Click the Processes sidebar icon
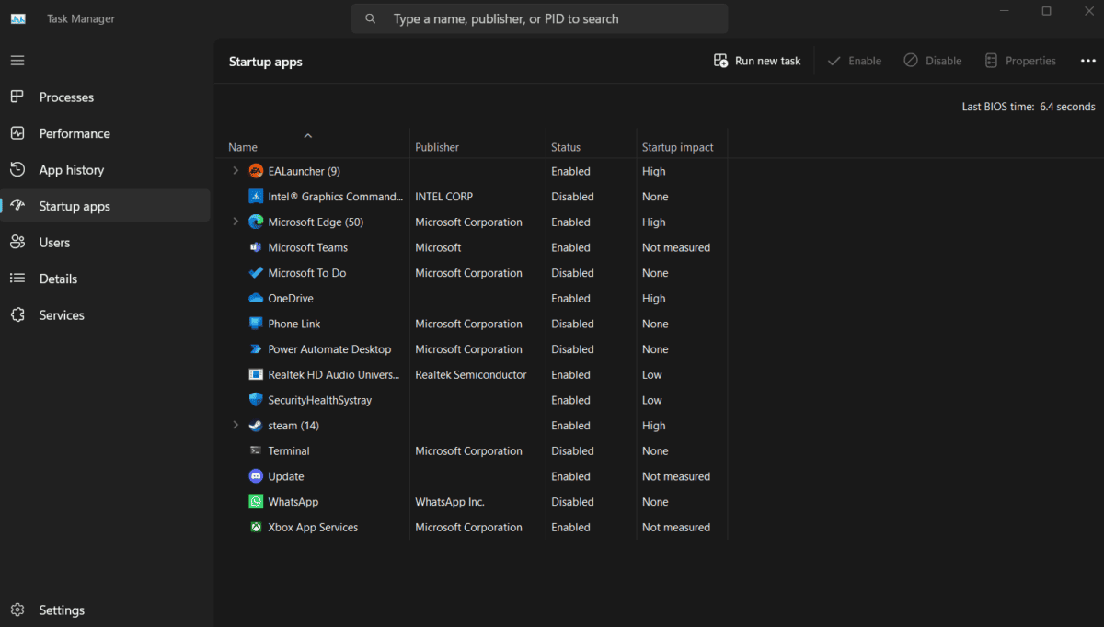Screen dimensions: 1104x627 click(x=17, y=97)
